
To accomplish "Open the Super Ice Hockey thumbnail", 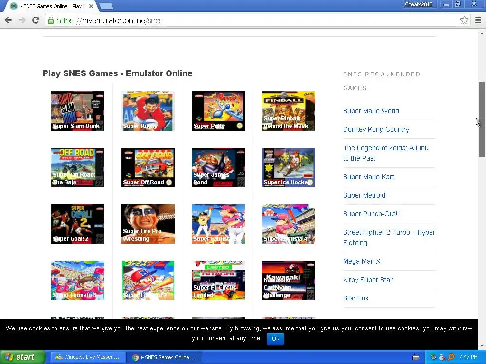I will pyautogui.click(x=289, y=167).
